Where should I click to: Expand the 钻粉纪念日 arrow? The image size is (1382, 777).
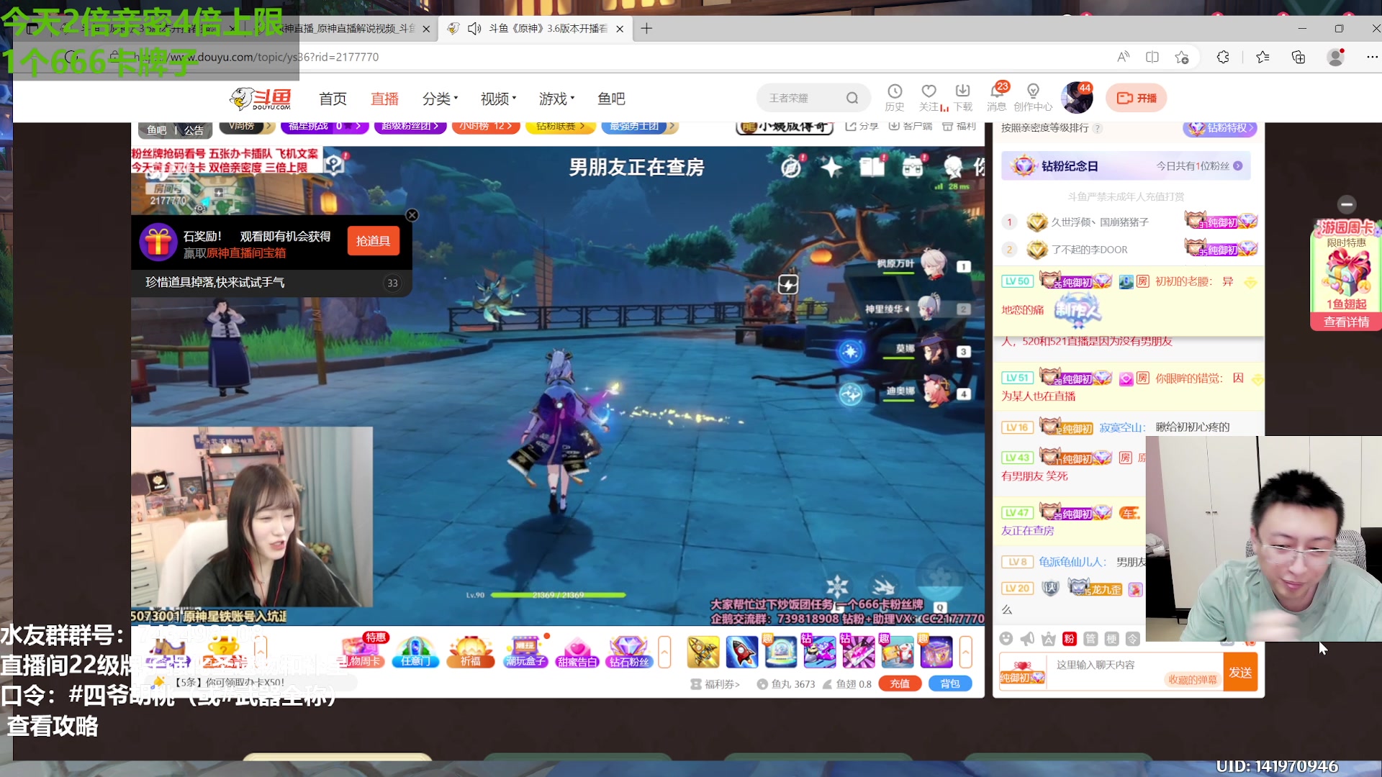1238,165
